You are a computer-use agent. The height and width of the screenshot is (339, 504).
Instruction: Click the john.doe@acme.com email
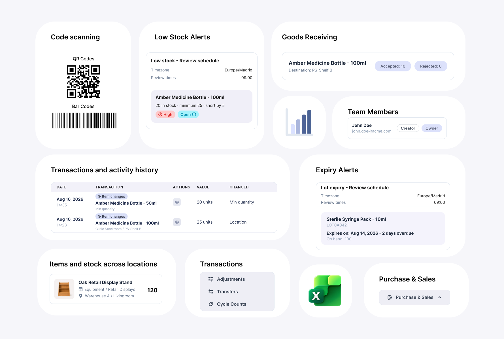[372, 131]
